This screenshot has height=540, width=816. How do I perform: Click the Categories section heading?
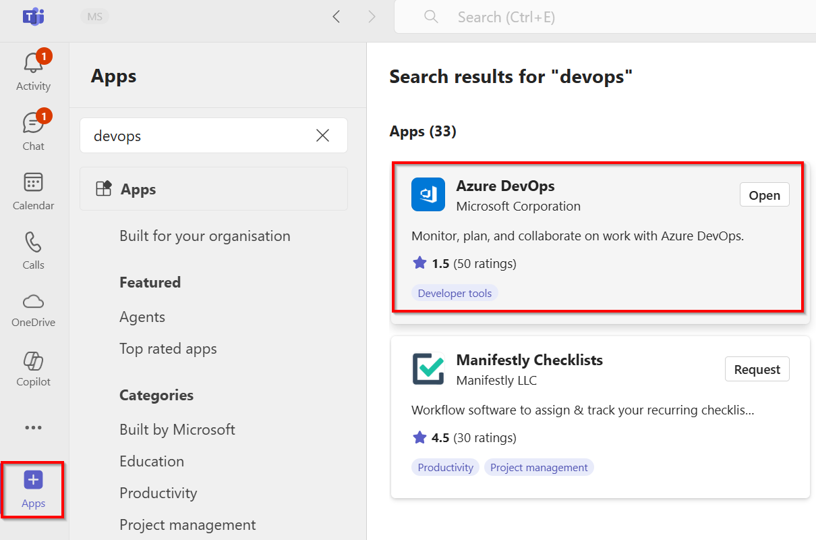[x=156, y=395]
